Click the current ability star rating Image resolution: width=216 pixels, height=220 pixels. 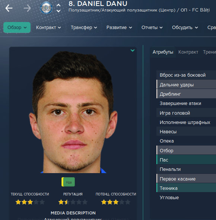pos(30,202)
